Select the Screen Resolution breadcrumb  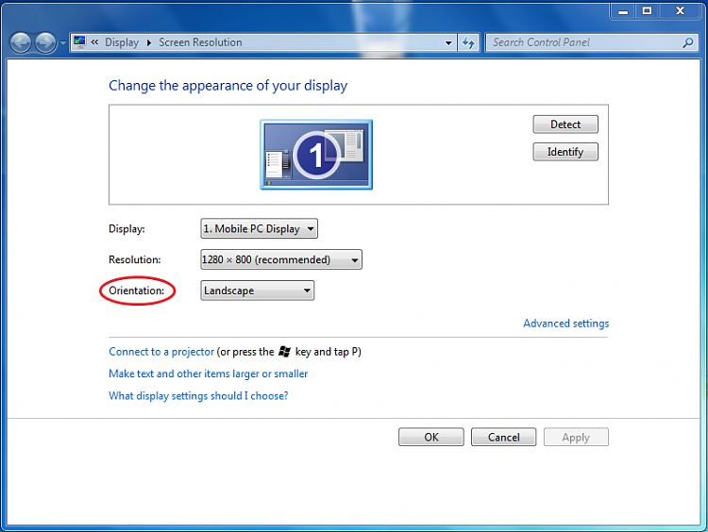200,42
